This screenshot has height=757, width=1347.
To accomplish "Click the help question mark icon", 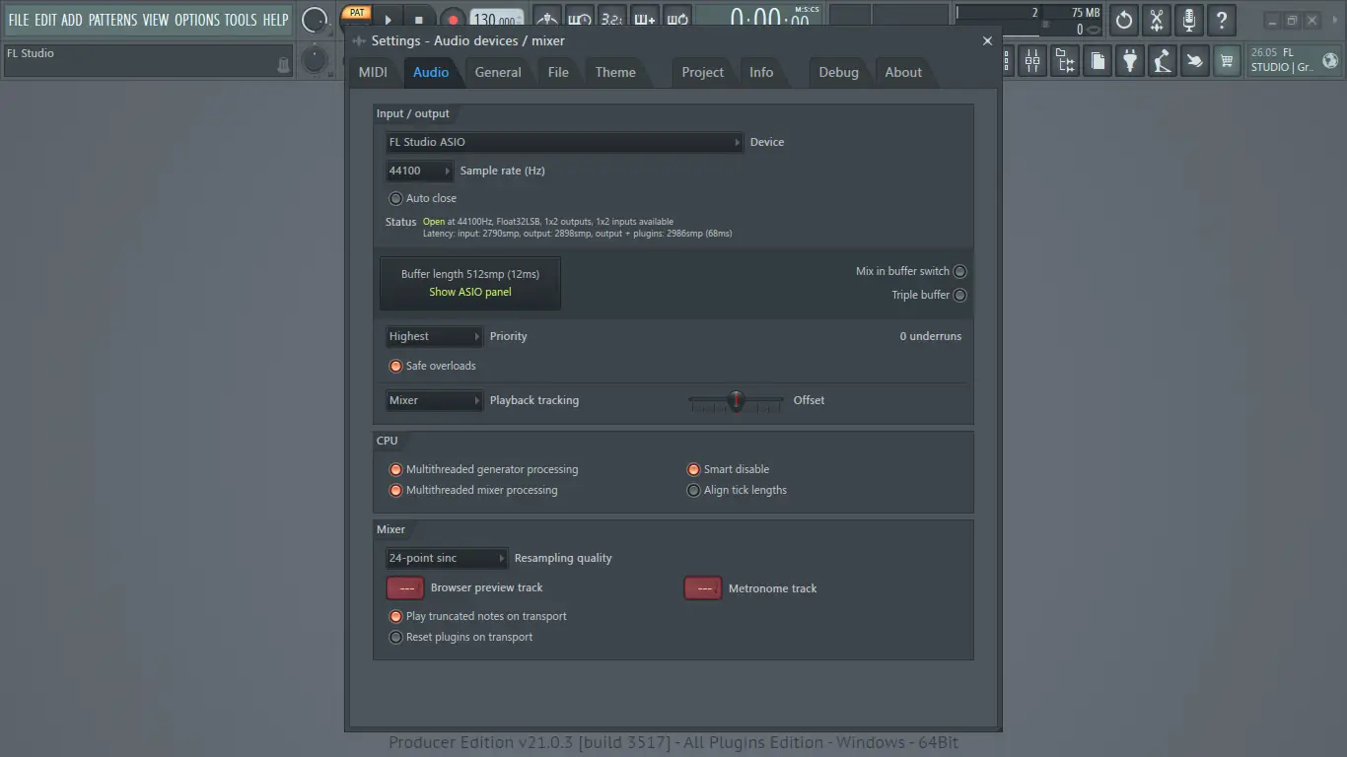I will (1222, 20).
